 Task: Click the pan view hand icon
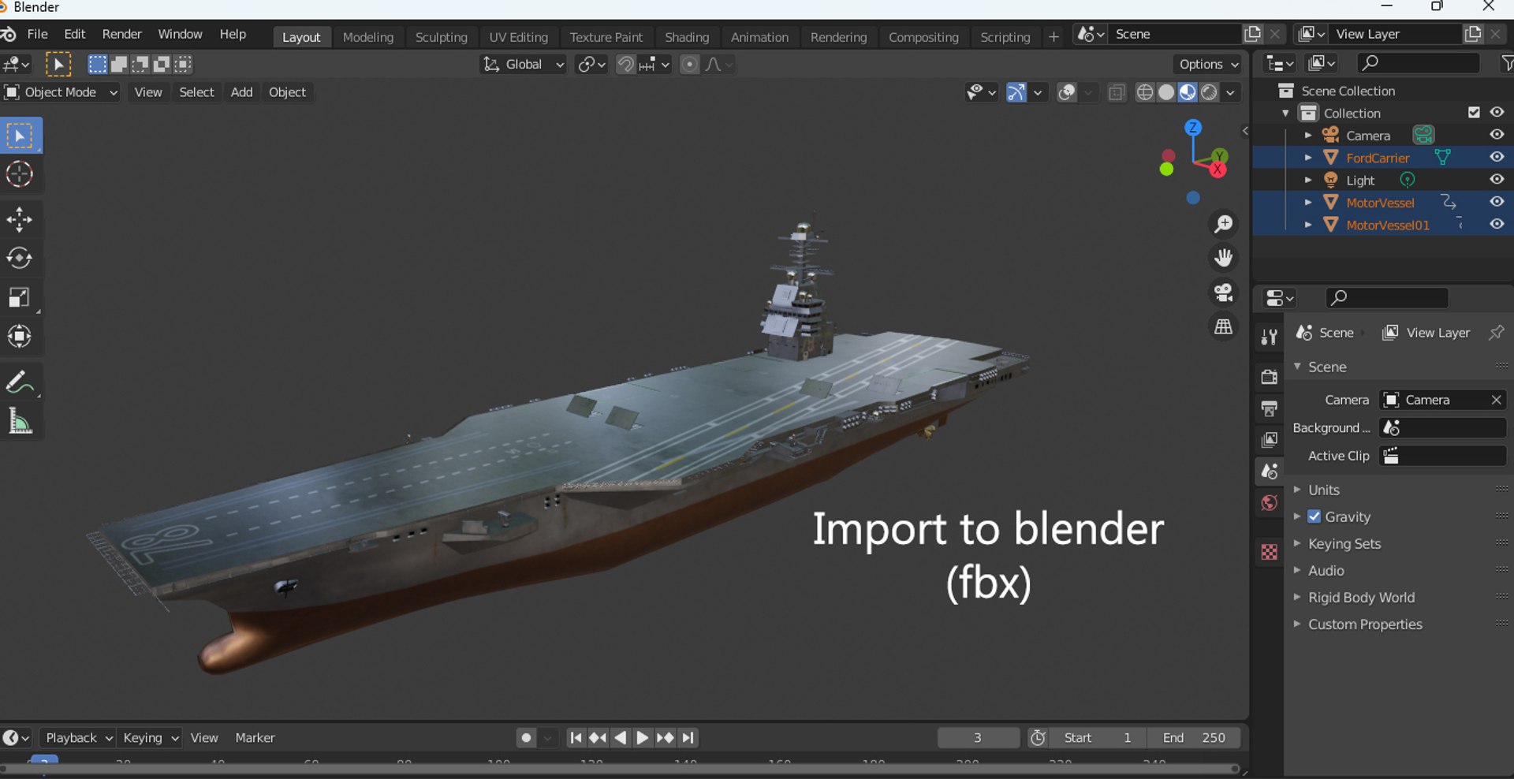click(1224, 259)
